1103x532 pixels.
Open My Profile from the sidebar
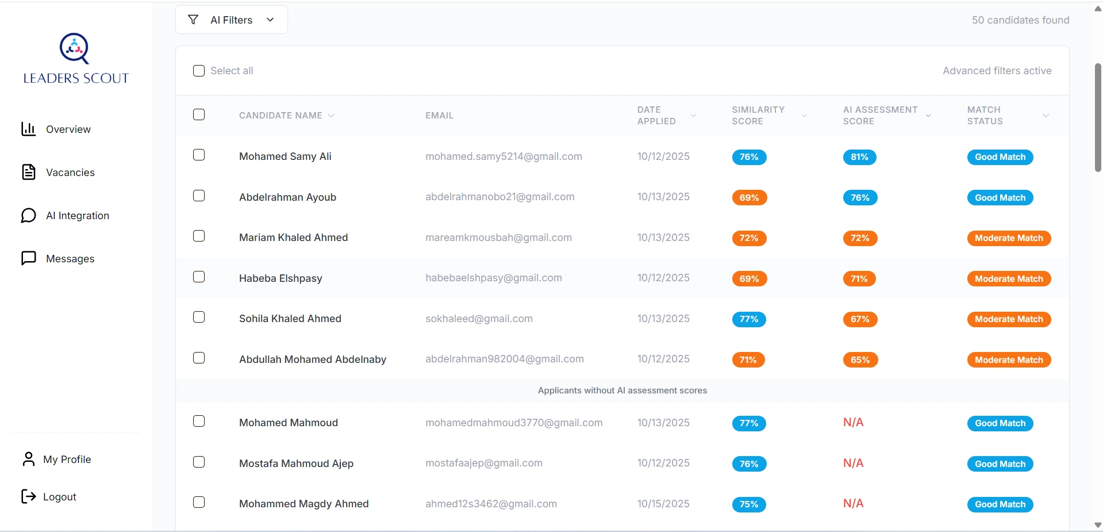(x=67, y=459)
